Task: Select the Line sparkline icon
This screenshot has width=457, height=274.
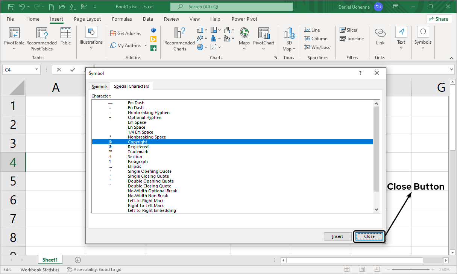Action: (308, 30)
